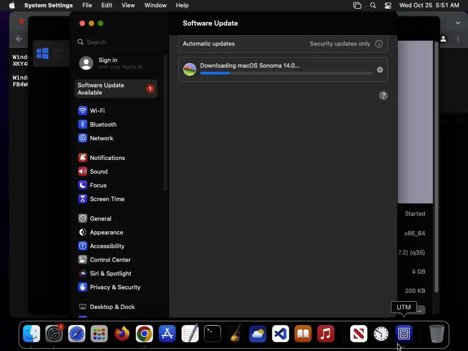This screenshot has height=351, width=468.
Task: Click Security updates only text
Action: (x=340, y=44)
